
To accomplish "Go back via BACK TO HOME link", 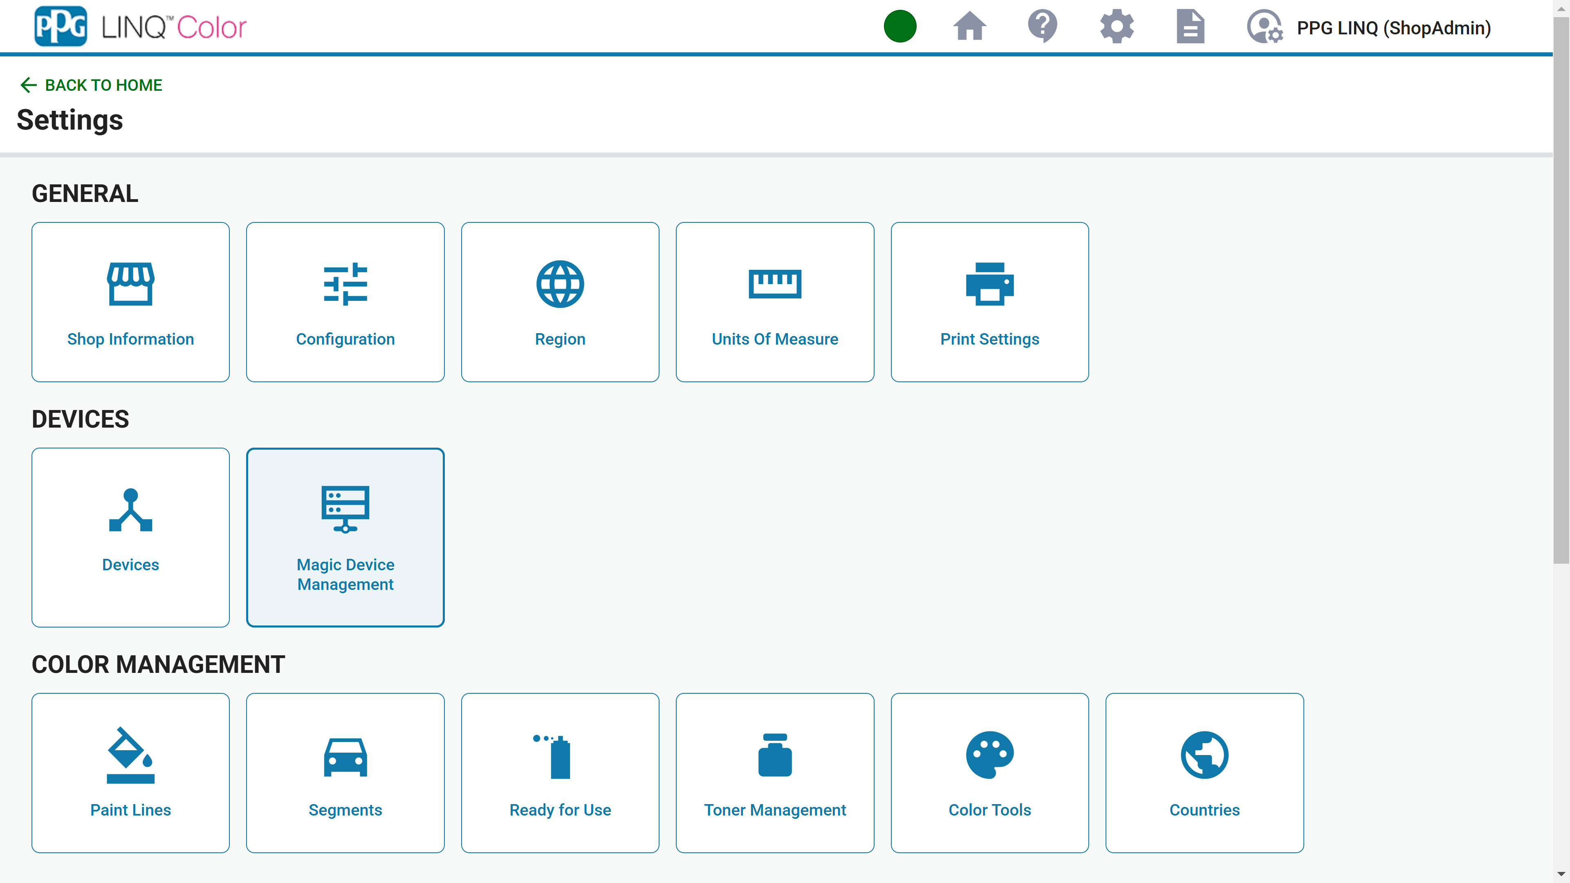I will click(x=92, y=85).
